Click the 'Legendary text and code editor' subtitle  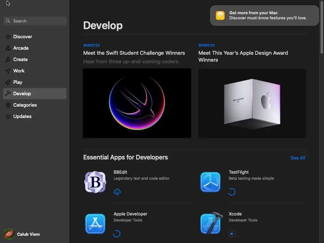[x=141, y=178]
